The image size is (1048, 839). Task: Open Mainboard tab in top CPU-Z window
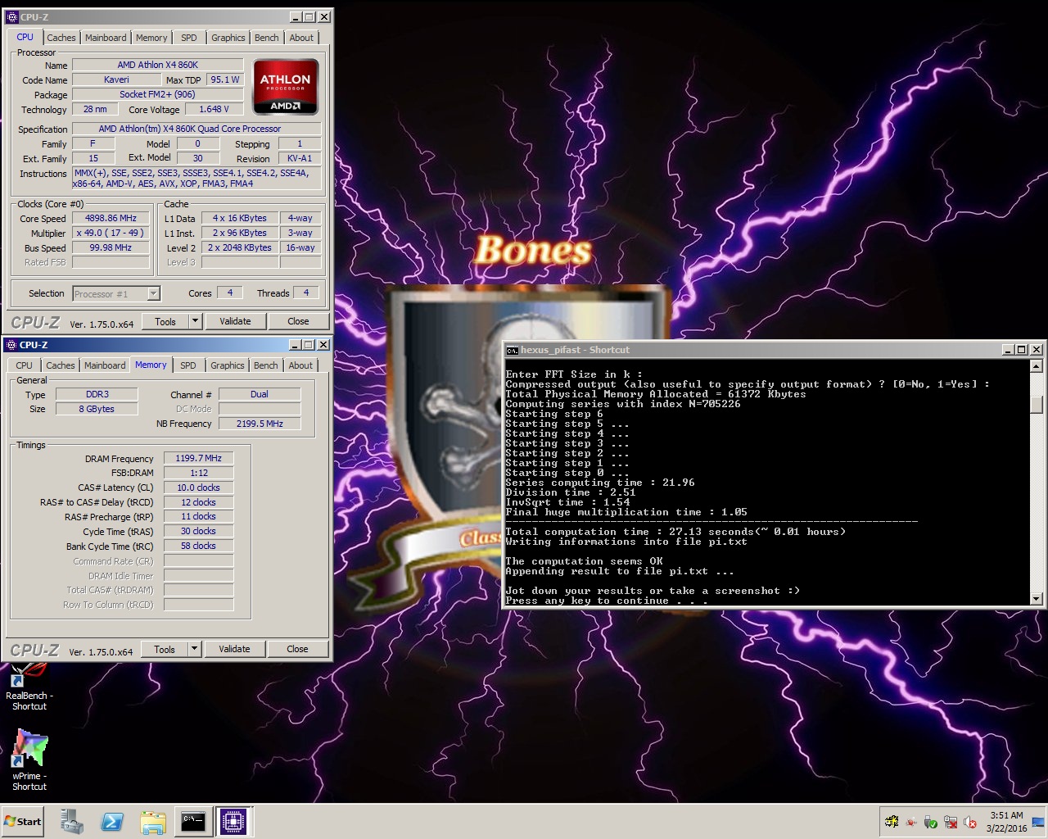tap(106, 38)
